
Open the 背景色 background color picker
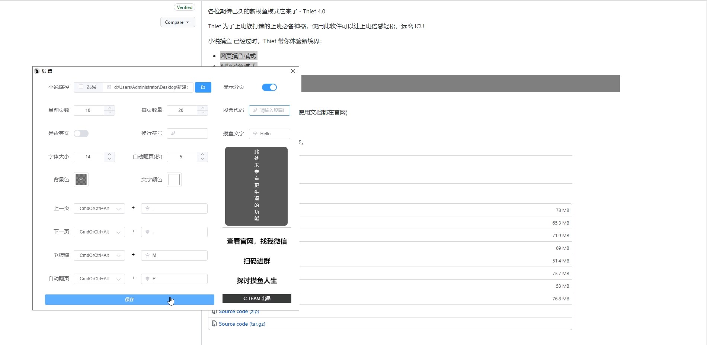tap(81, 180)
